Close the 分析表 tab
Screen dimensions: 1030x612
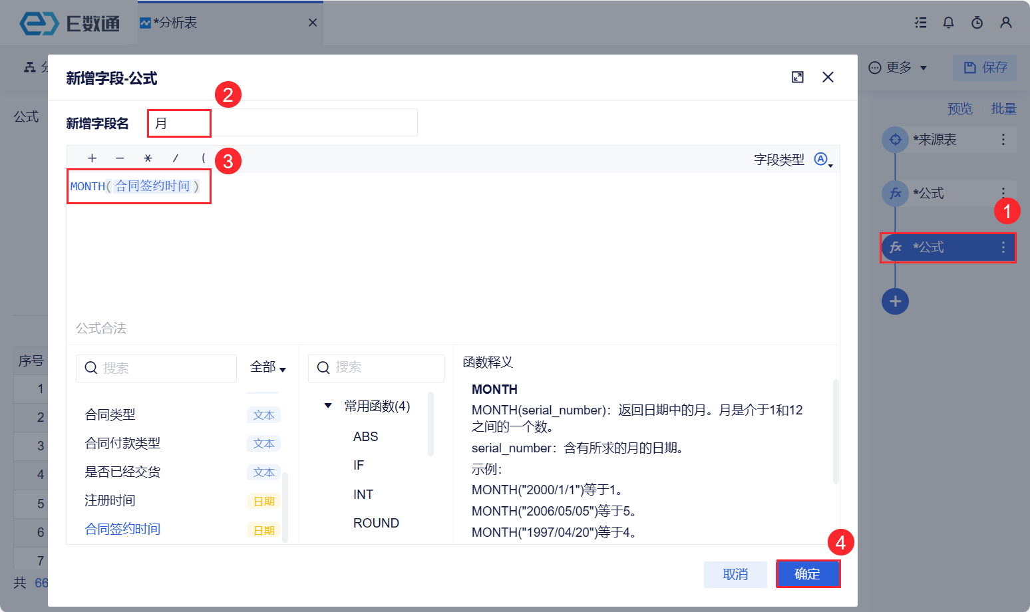(313, 23)
